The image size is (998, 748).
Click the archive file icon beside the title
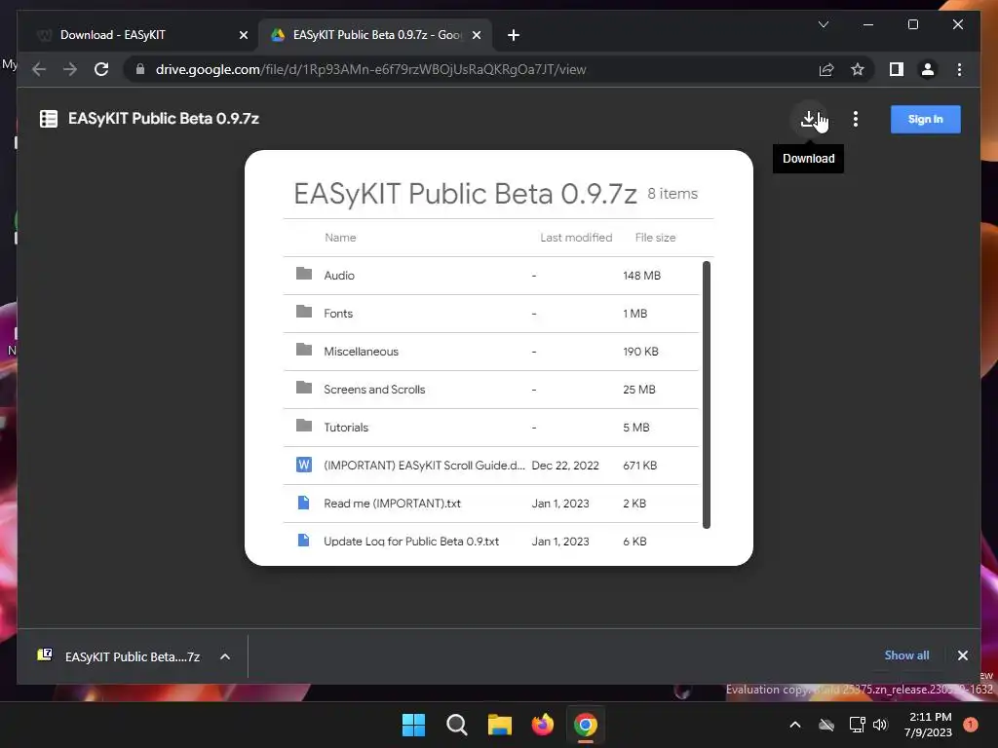49,119
